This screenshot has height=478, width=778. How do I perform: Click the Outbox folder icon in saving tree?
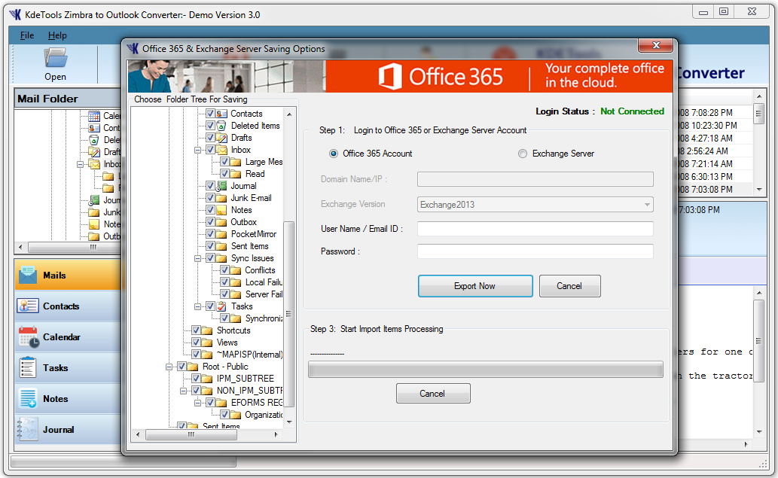221,222
